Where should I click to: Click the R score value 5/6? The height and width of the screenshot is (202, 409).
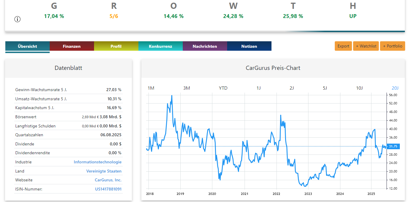(x=114, y=16)
